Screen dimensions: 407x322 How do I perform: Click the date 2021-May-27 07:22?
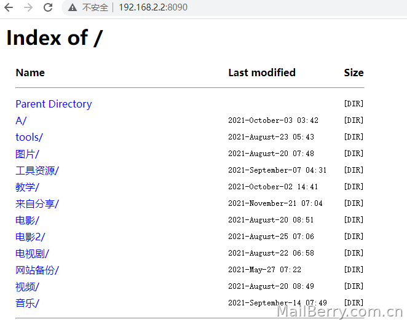265,270
